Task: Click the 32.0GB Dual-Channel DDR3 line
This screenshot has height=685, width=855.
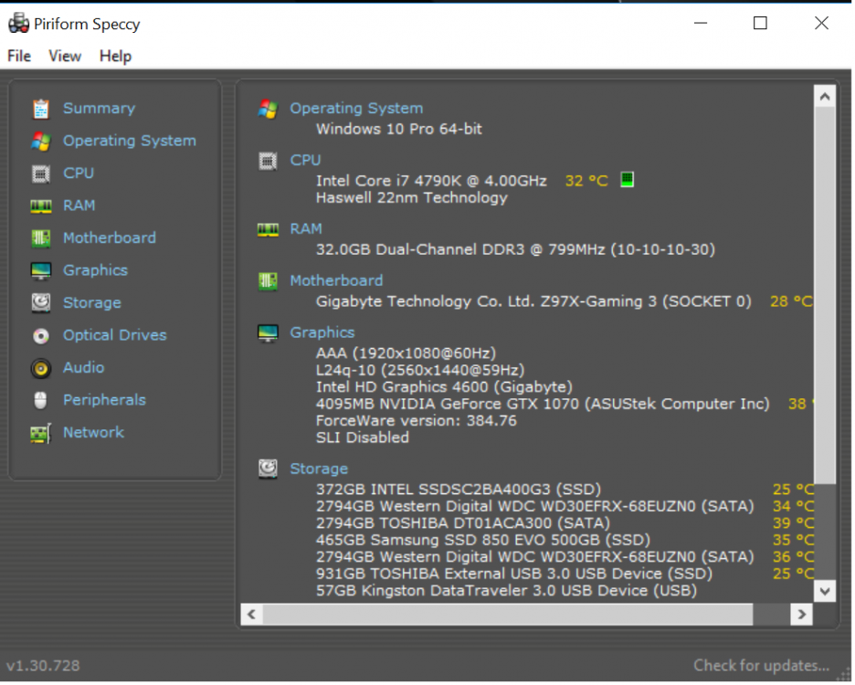Action: pos(517,250)
